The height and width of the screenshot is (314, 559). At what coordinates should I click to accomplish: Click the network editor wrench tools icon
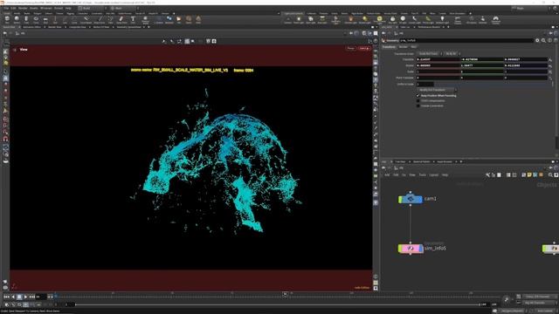pyautogui.click(x=487, y=174)
